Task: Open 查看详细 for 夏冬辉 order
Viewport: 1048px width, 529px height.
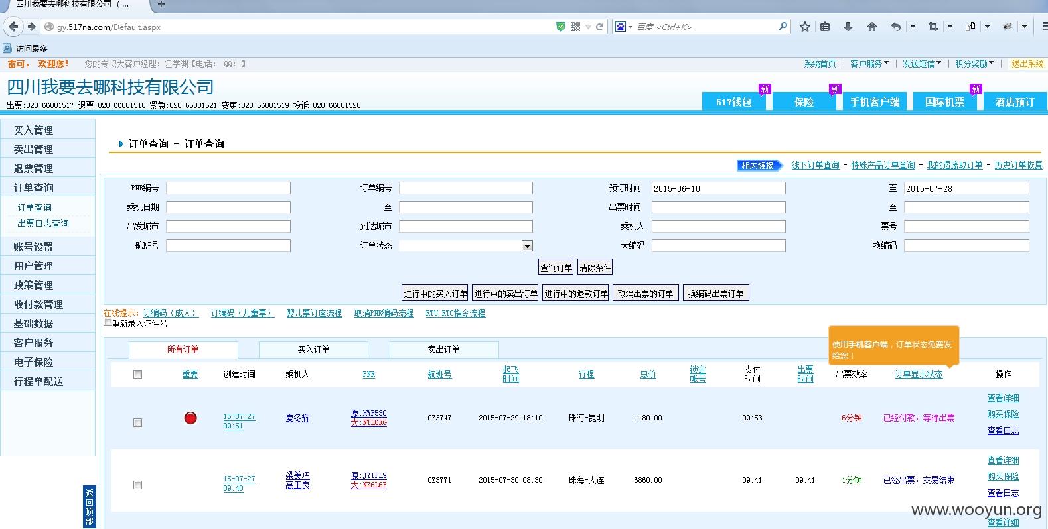Action: pyautogui.click(x=1003, y=398)
